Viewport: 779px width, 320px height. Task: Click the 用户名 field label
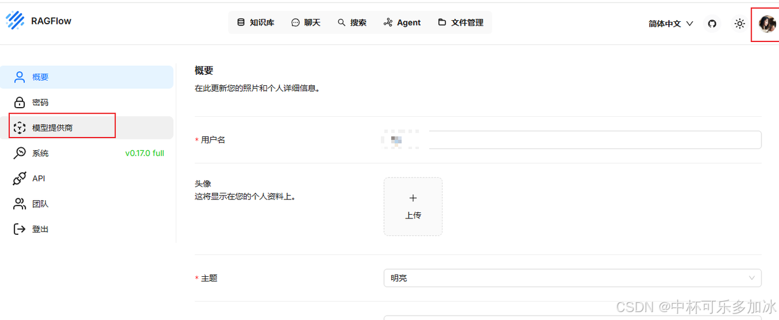pyautogui.click(x=213, y=140)
